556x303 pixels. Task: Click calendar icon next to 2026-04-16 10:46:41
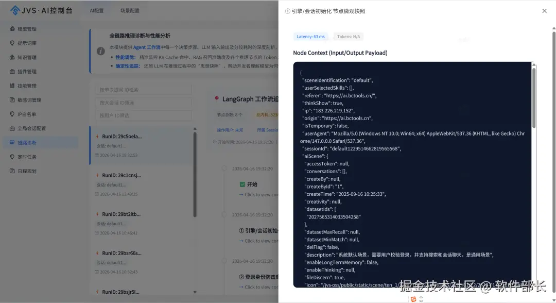[97, 233]
